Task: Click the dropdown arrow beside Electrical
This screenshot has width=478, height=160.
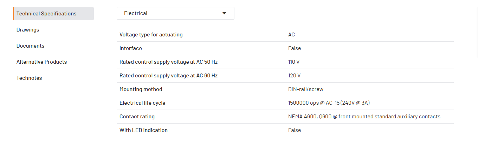Action: tap(224, 13)
